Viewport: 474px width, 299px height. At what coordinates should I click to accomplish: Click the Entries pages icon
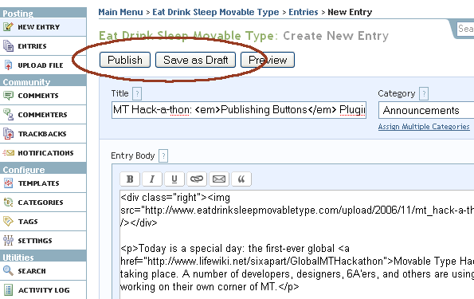[8, 46]
